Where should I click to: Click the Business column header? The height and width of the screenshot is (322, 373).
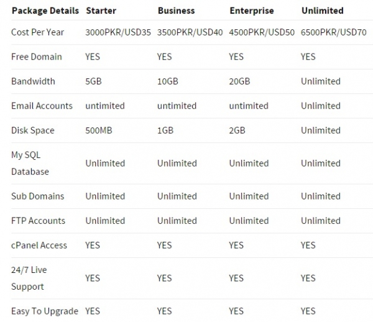pyautogui.click(x=177, y=11)
